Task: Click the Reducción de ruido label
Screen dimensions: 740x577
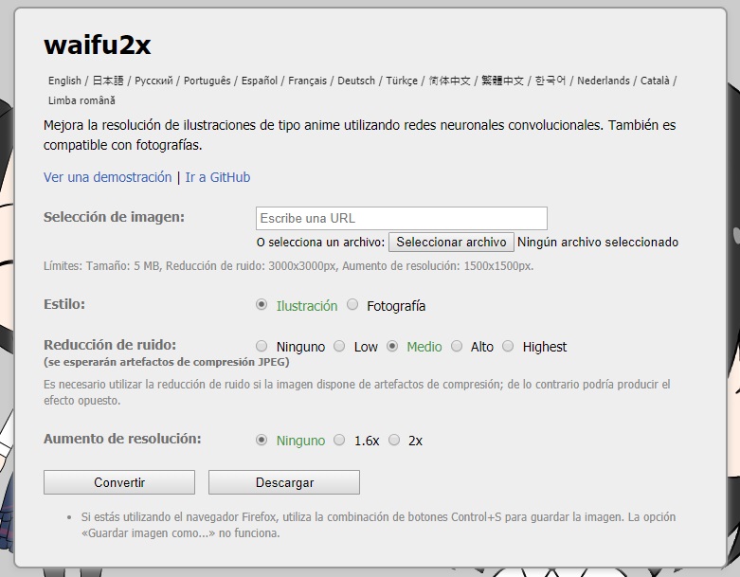Action: (110, 345)
